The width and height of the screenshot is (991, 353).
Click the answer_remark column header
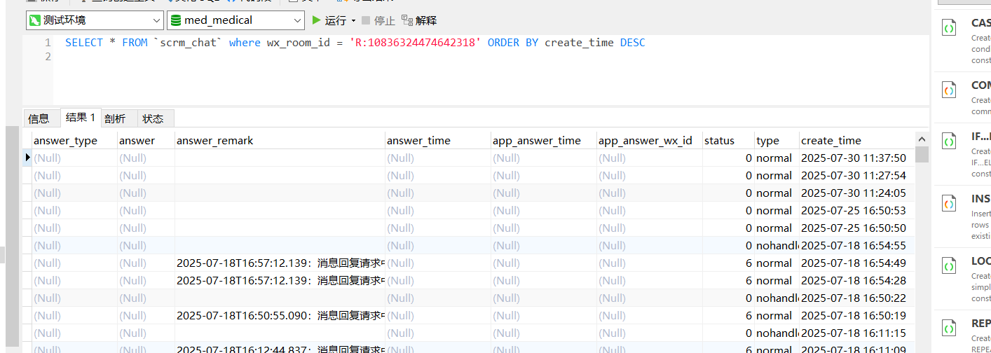pyautogui.click(x=214, y=141)
